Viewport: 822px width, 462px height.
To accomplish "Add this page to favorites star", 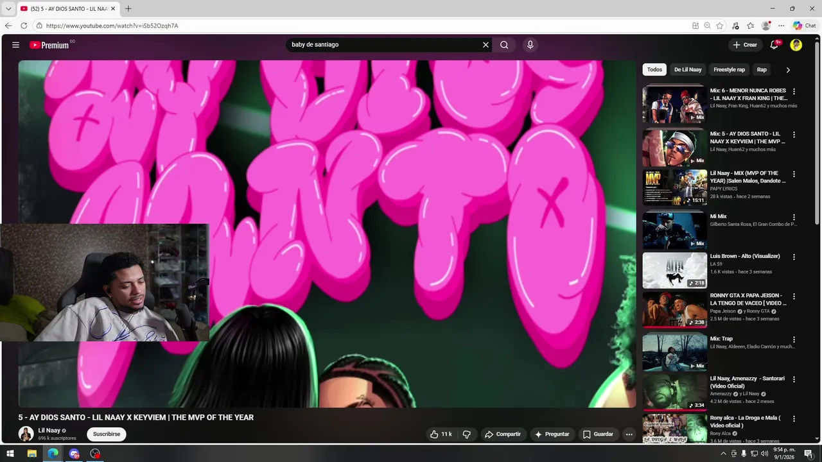I will click(x=720, y=26).
